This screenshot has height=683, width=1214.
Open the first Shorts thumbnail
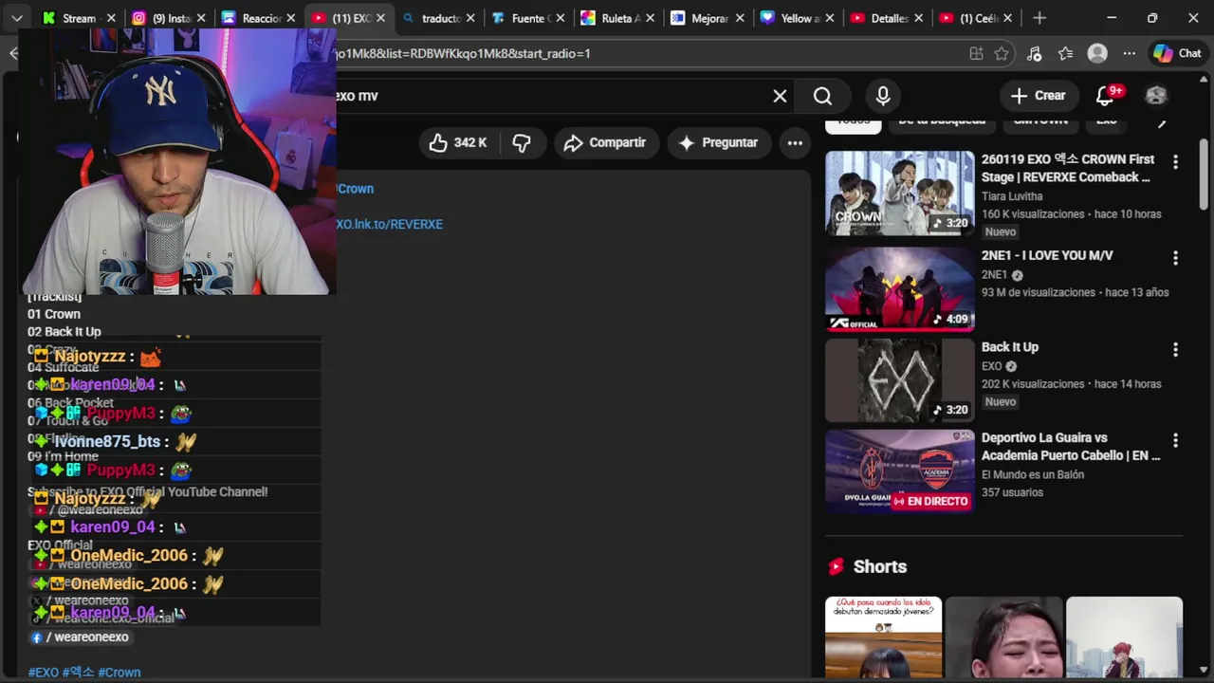point(883,637)
